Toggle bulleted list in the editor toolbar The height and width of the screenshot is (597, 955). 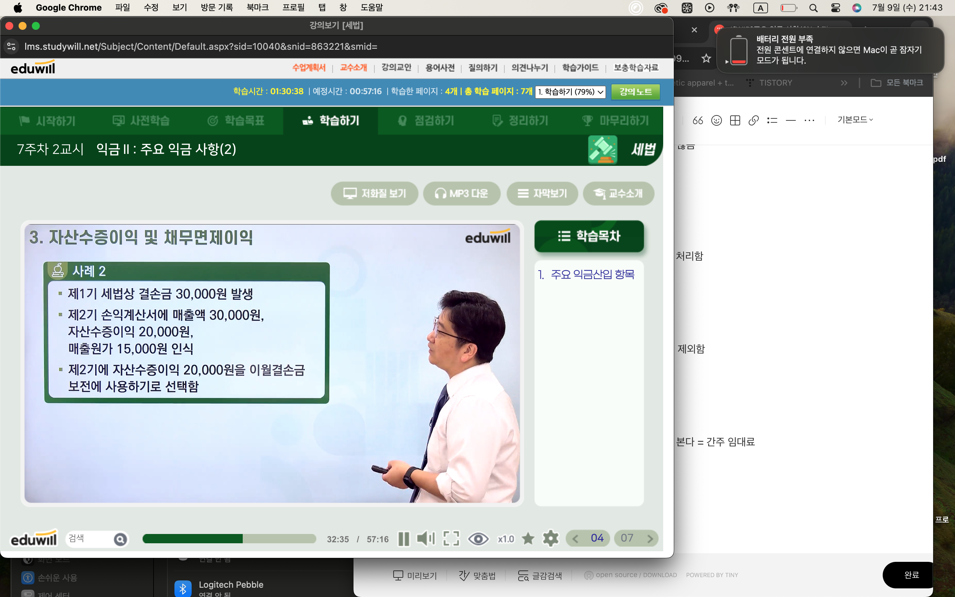click(x=772, y=120)
